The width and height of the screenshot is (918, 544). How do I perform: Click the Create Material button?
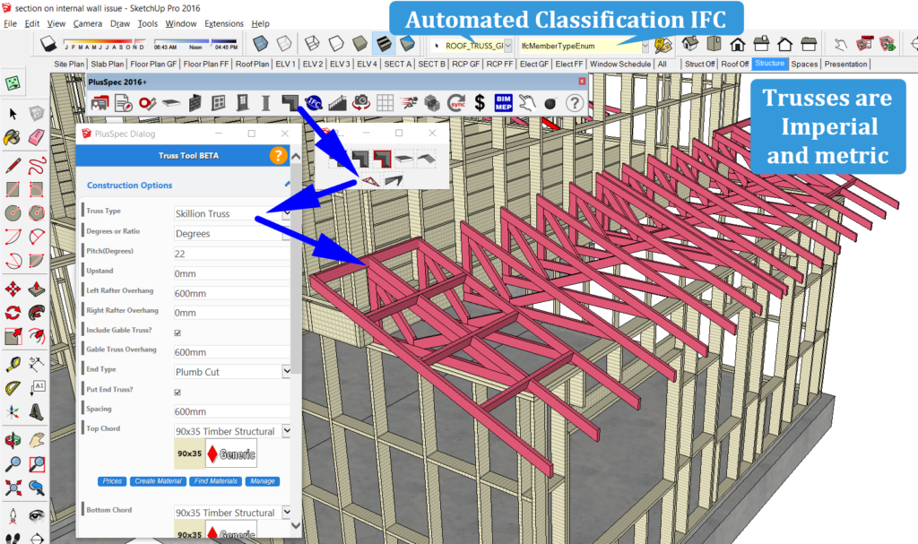point(158,481)
